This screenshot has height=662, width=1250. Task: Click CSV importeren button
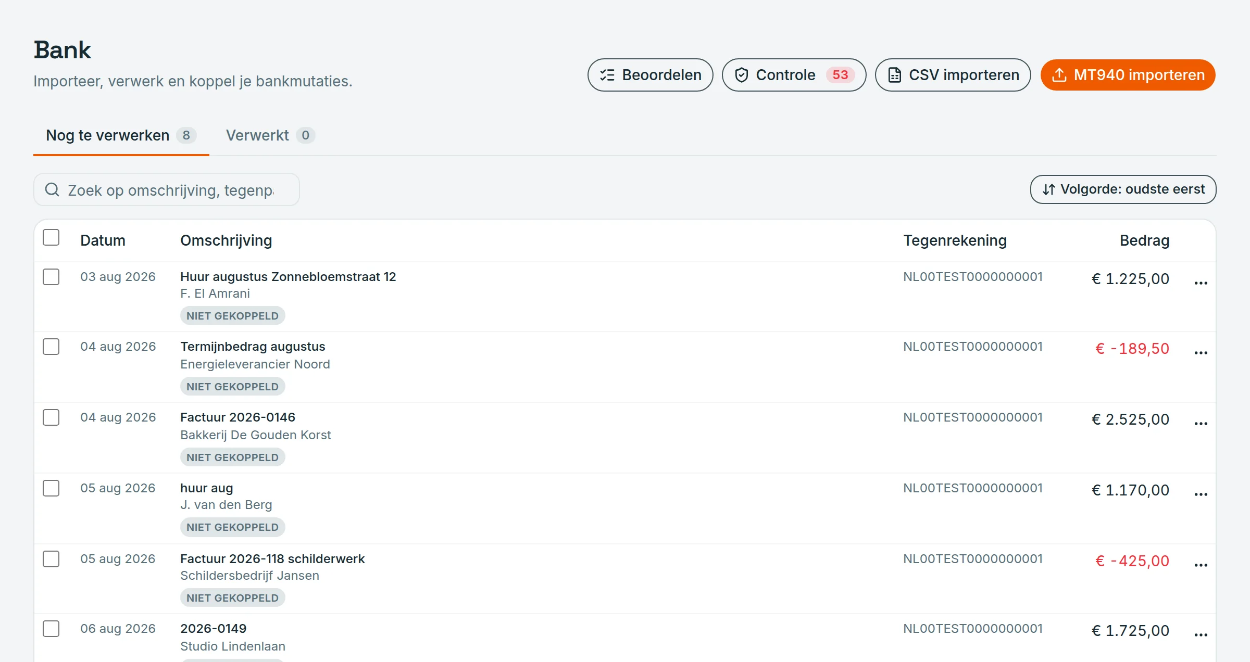coord(953,75)
